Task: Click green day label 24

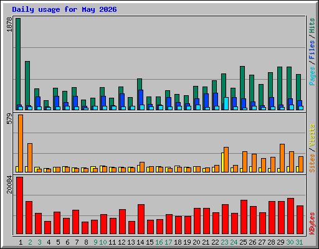Action: 234,242
